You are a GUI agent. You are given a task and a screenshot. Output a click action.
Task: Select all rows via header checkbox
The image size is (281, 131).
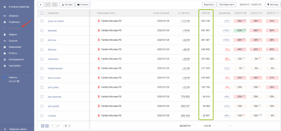(42, 13)
